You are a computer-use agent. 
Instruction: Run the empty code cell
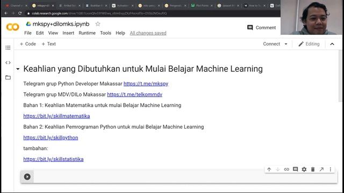(x=27, y=176)
